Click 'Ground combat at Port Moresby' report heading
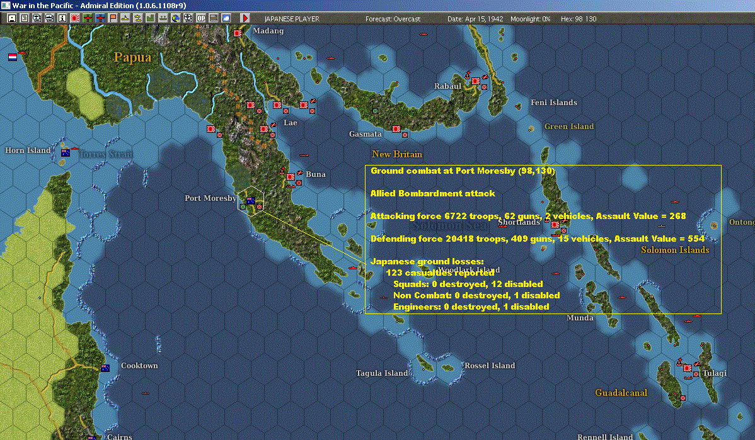The height and width of the screenshot is (440, 755). (x=463, y=171)
